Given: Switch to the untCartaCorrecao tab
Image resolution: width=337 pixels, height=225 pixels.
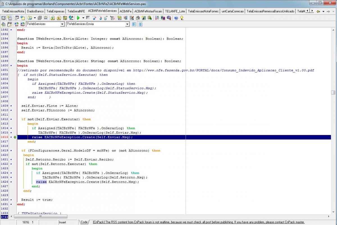Looking at the screenshot, I should [x=233, y=11].
